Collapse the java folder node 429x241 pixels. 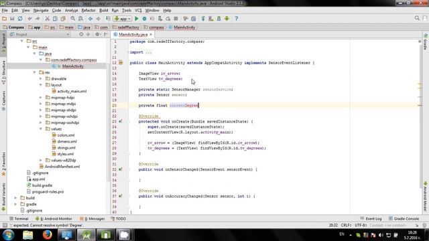coord(34,54)
